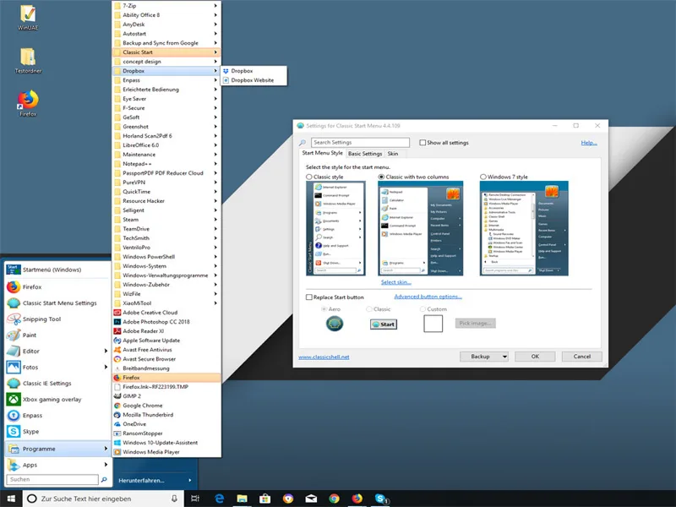Click the Search Settings input field
The width and height of the screenshot is (676, 507).
tap(360, 142)
